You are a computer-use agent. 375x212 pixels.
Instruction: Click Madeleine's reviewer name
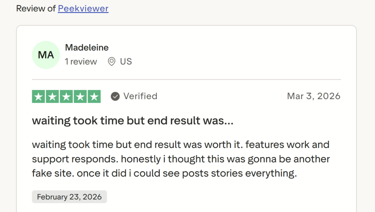tap(86, 47)
